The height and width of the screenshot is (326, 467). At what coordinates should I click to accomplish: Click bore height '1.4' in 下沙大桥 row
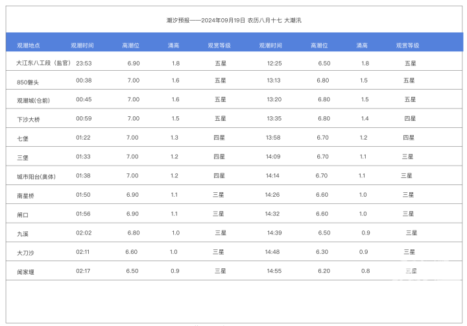coord(365,118)
